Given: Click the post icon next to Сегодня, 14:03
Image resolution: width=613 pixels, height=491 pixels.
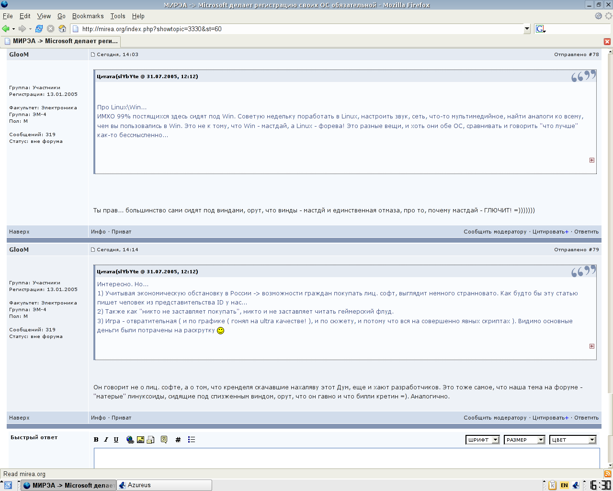Looking at the screenshot, I should tap(93, 55).
